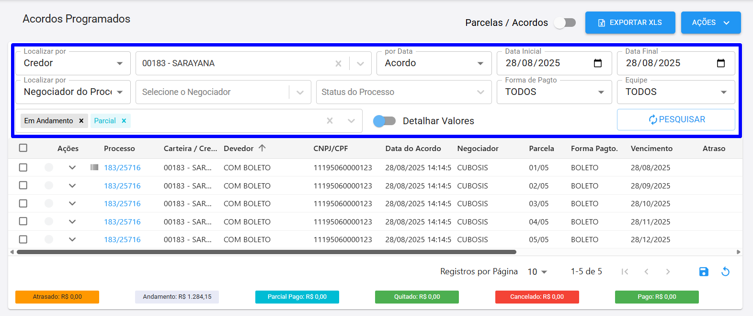This screenshot has height=316, width=753.
Task: Tick the checkbox for parcela 03/05 row
Action: click(x=23, y=203)
